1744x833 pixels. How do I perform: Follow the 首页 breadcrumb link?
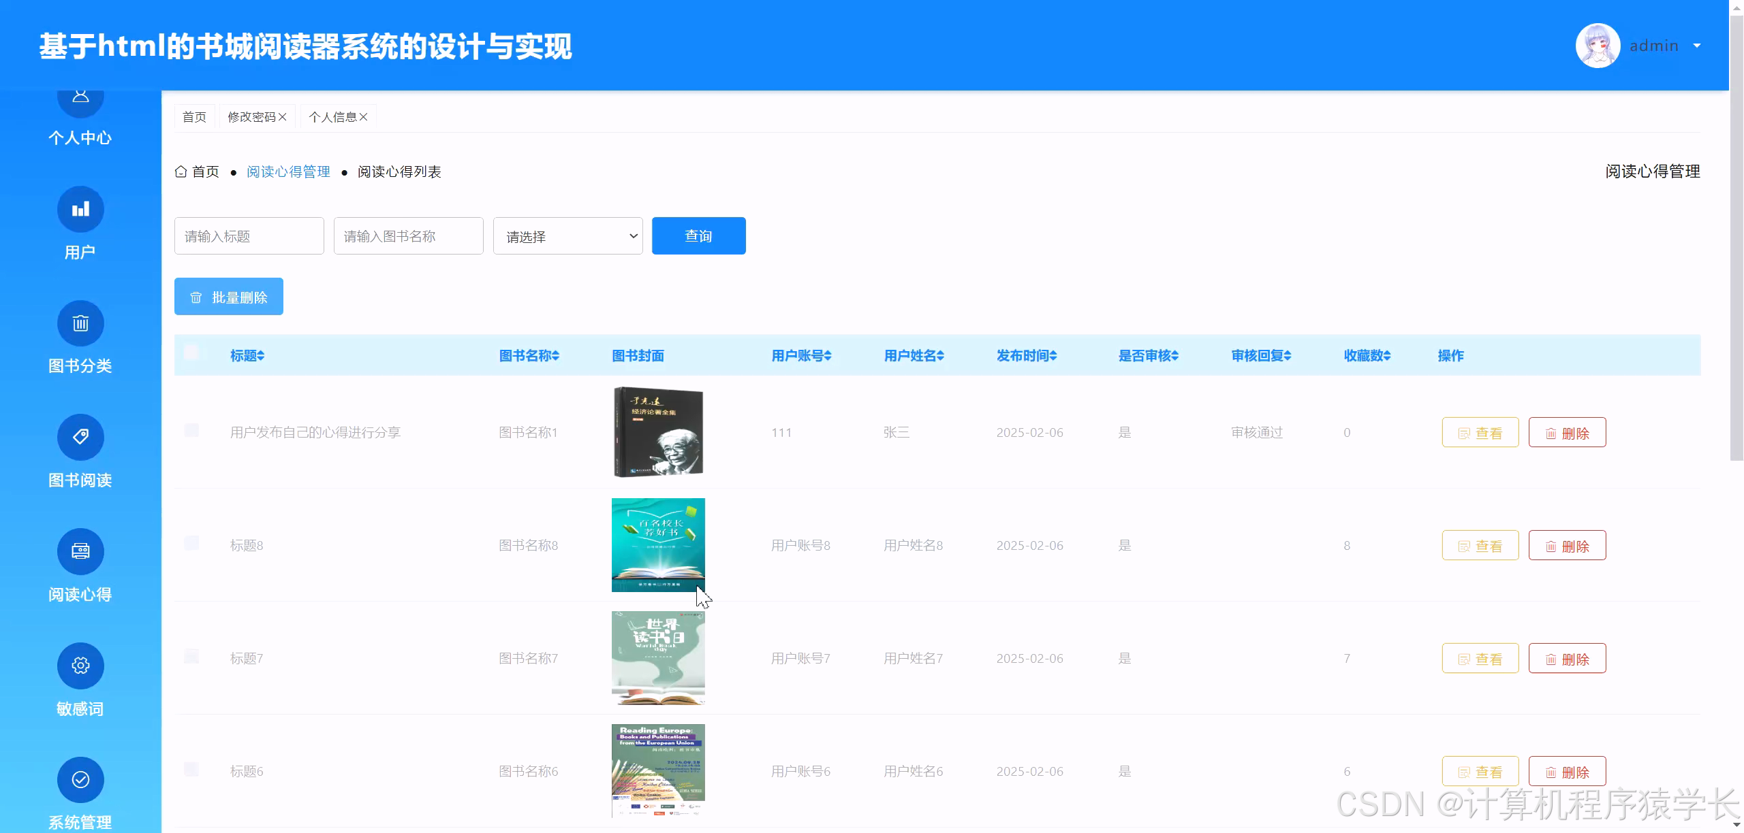206,171
